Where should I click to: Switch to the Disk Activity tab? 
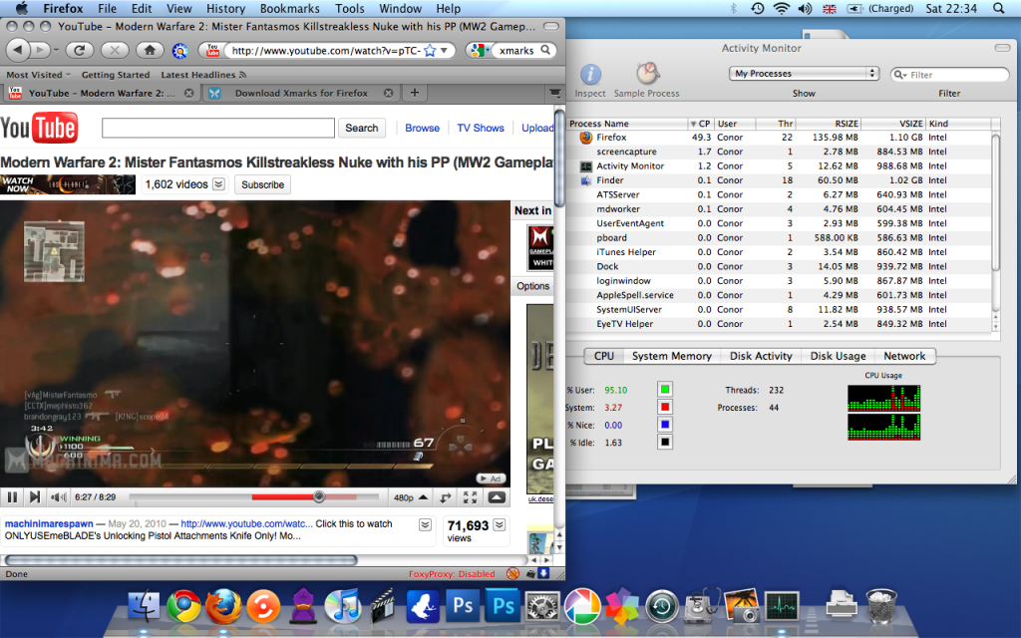[x=761, y=356]
